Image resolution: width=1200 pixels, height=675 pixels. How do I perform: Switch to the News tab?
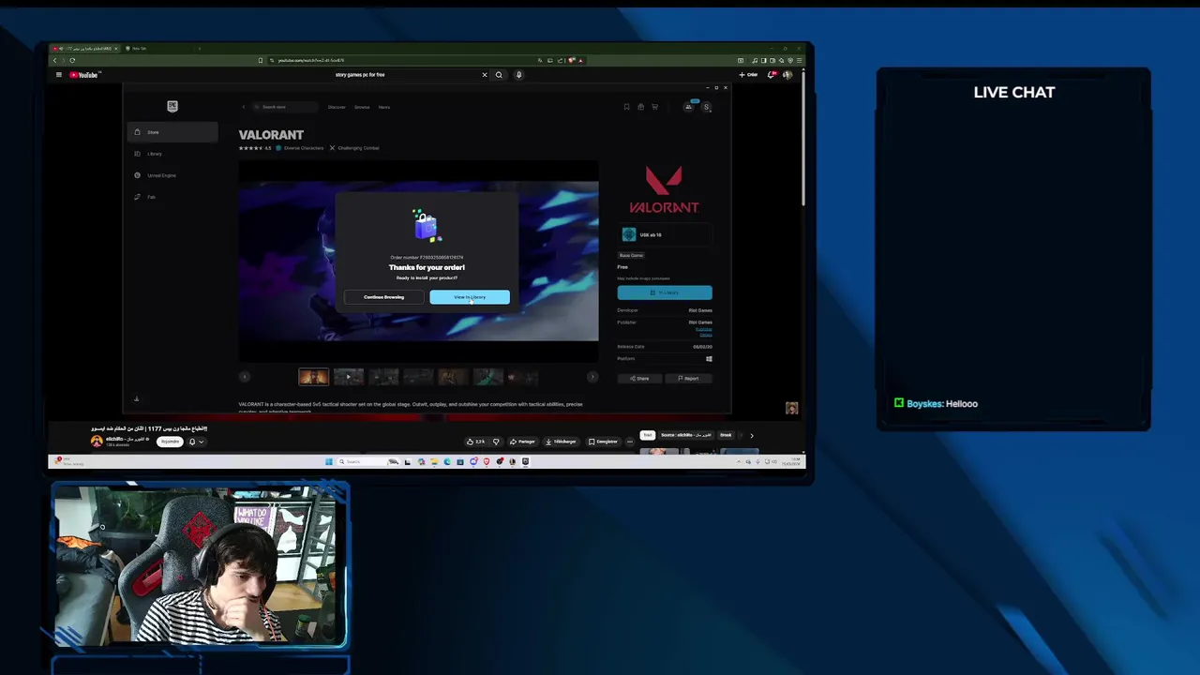[x=384, y=107]
